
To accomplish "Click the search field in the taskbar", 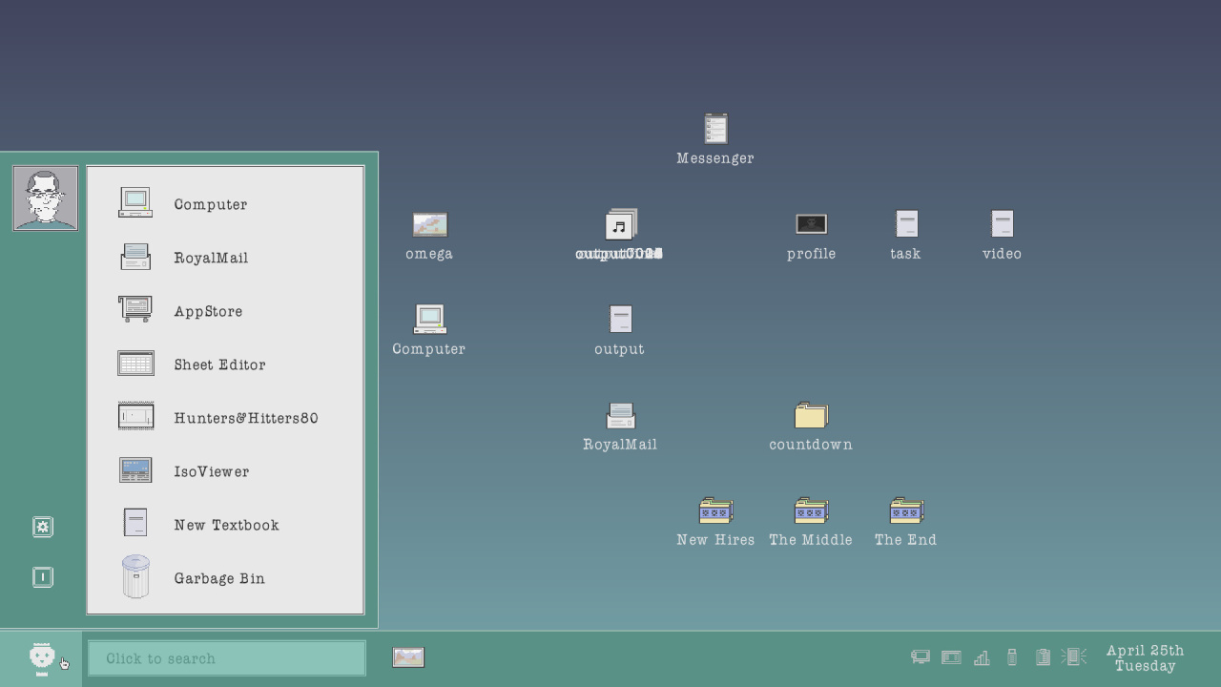I will (227, 658).
